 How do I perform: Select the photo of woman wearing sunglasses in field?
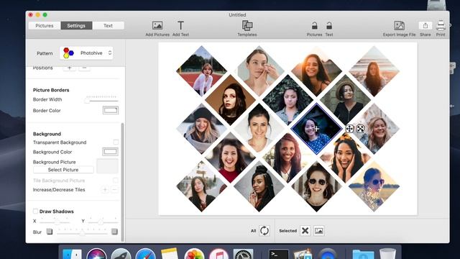tap(374, 186)
